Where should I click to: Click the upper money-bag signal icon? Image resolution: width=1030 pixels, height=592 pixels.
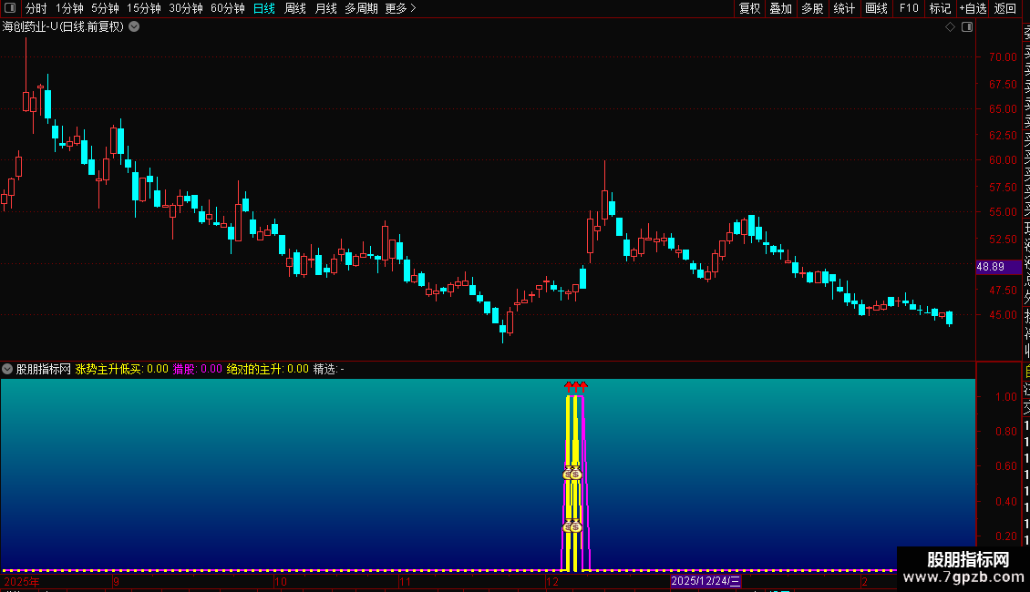coord(572,474)
